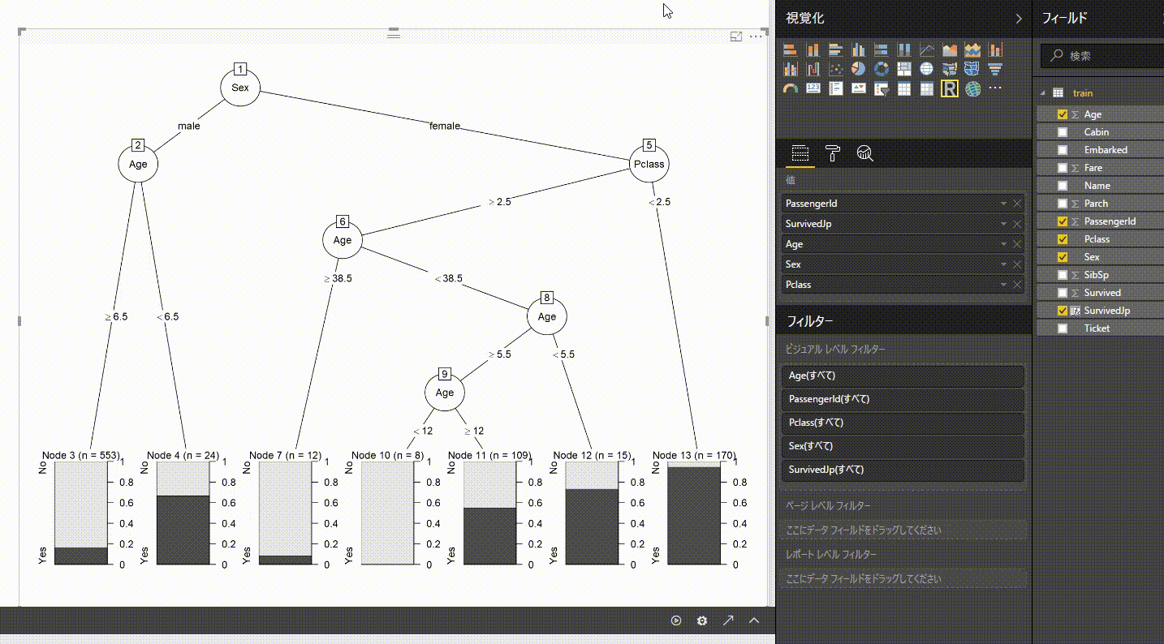
Task: Select the funnel chart visual
Action: pyautogui.click(x=995, y=69)
